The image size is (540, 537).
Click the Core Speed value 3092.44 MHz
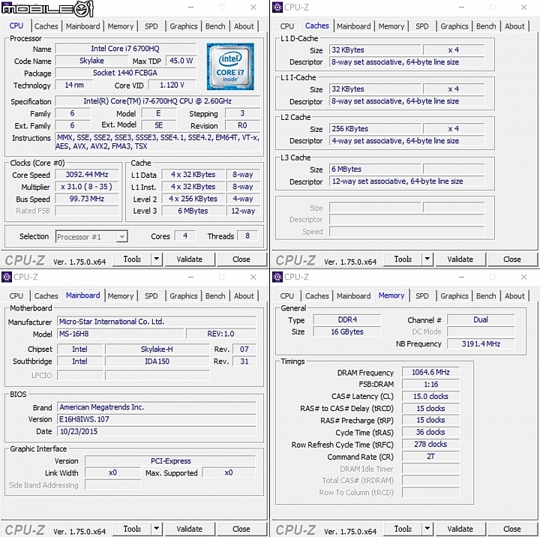(x=87, y=175)
